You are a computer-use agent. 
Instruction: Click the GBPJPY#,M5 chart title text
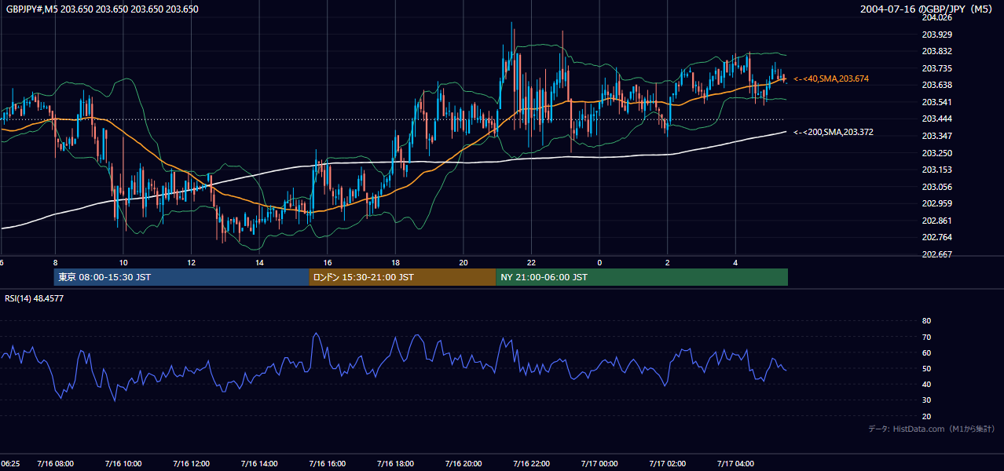point(102,9)
